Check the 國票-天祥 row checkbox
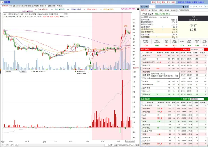 coord(142,65)
